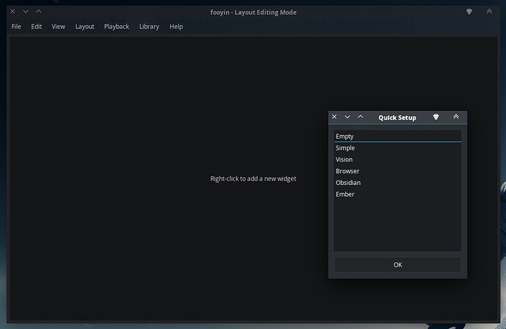Close the Quick Setup dialog
Image resolution: width=506 pixels, height=329 pixels.
(x=334, y=117)
